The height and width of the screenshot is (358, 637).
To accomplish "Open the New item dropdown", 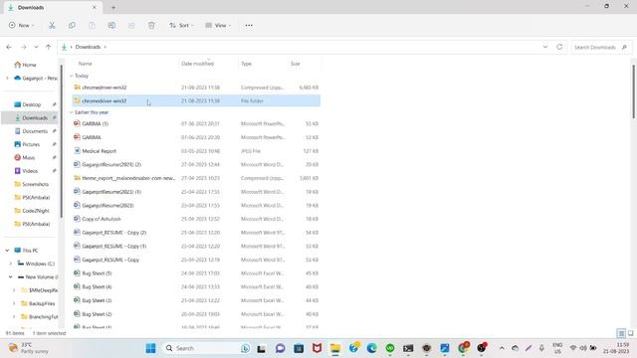I will pos(21,25).
